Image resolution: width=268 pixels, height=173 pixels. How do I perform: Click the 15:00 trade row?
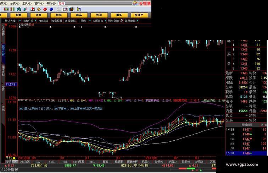click(x=246, y=153)
